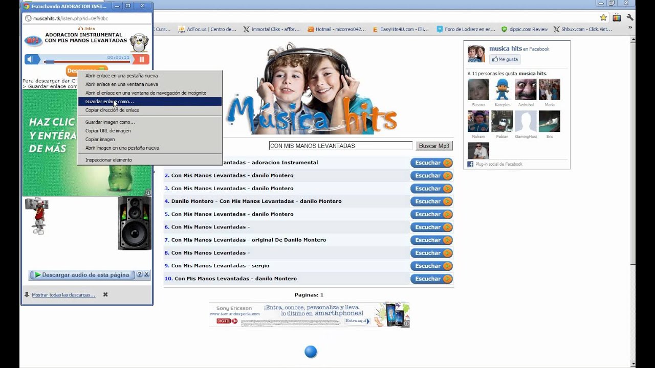Screen dimensions: 655x368
Task: Click the downloads arrow icon
Action: click(27, 295)
